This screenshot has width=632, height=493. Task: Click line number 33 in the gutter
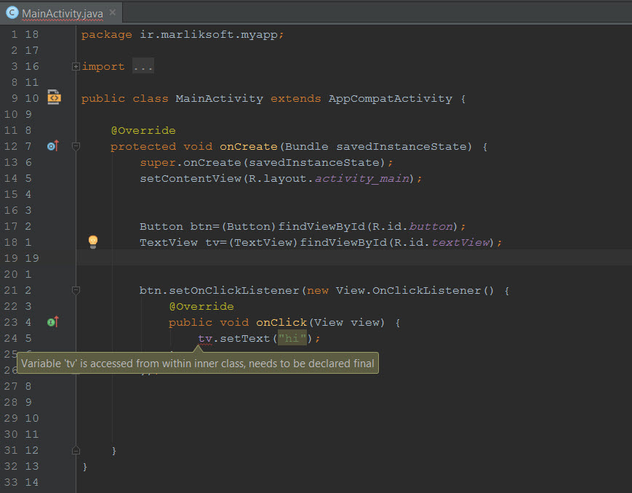pyautogui.click(x=11, y=482)
